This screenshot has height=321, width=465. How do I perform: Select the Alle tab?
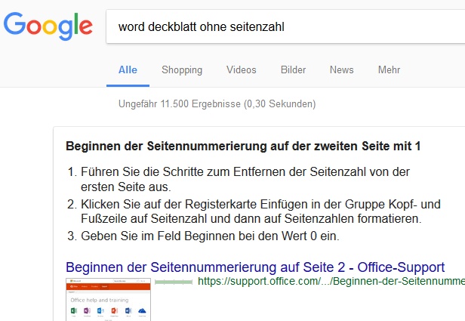128,69
